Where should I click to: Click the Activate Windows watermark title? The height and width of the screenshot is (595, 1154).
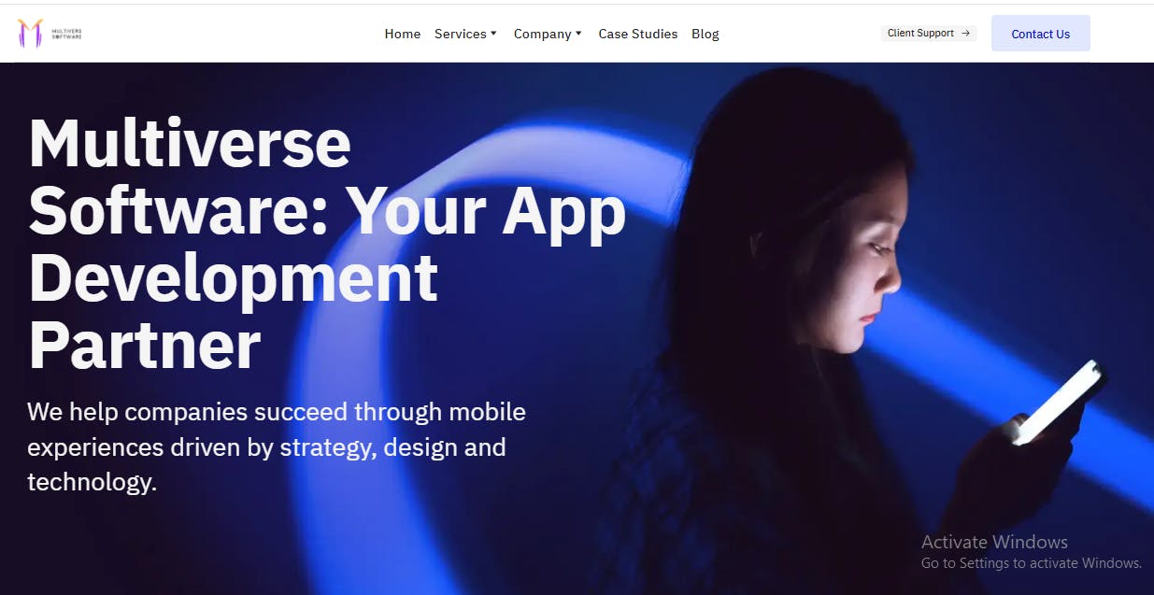994,542
